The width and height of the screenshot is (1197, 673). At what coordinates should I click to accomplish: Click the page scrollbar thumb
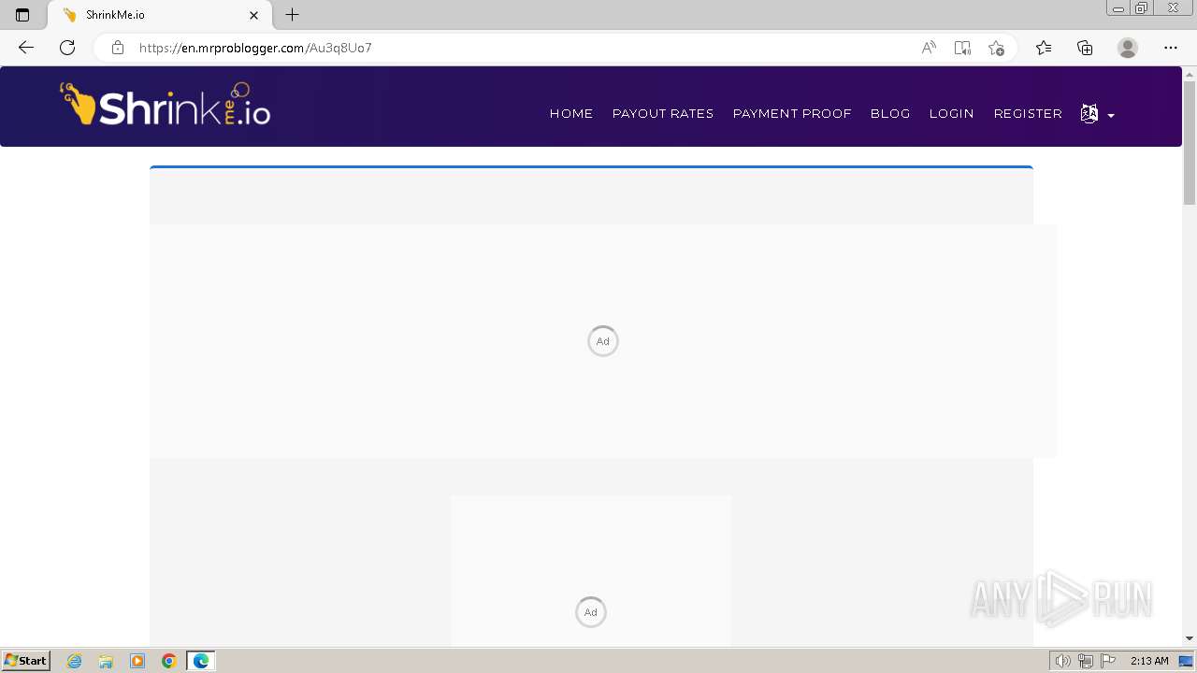pyautogui.click(x=1190, y=143)
